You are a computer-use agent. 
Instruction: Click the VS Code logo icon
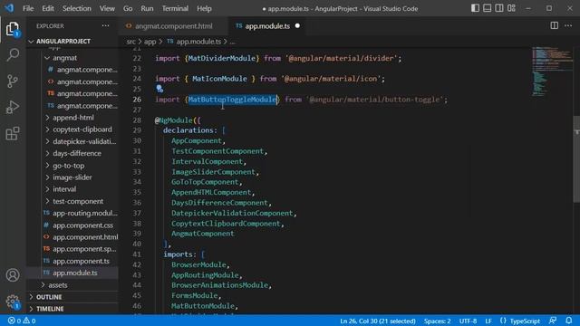coord(9,8)
